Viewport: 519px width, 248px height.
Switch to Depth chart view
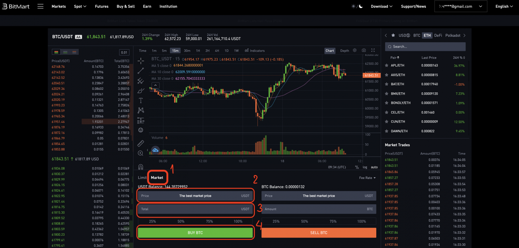click(x=344, y=51)
